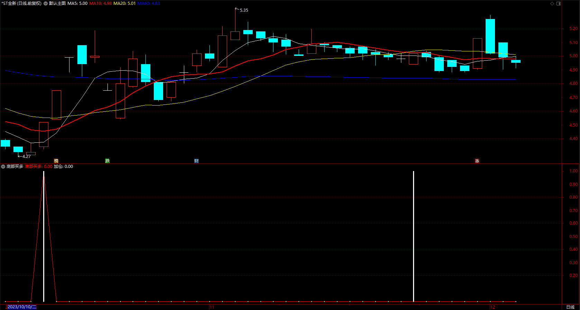Click the 1.00 sub-chart axis label
Viewport: 580px width, 310px height.
pyautogui.click(x=573, y=171)
